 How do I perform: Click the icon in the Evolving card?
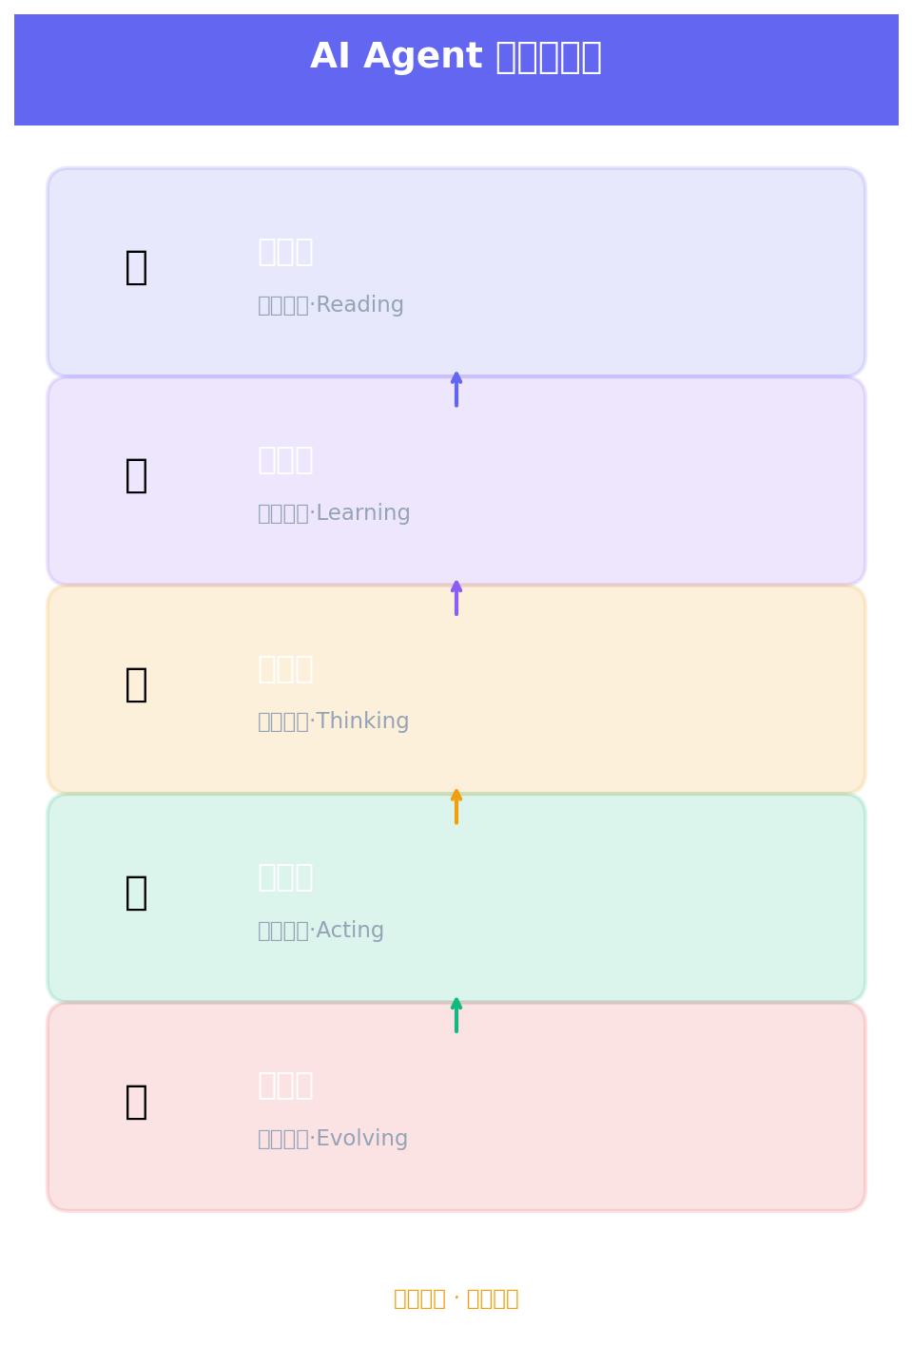[x=136, y=1102]
